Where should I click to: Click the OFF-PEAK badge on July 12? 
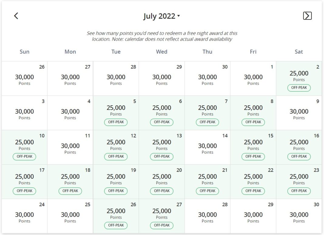point(116,156)
